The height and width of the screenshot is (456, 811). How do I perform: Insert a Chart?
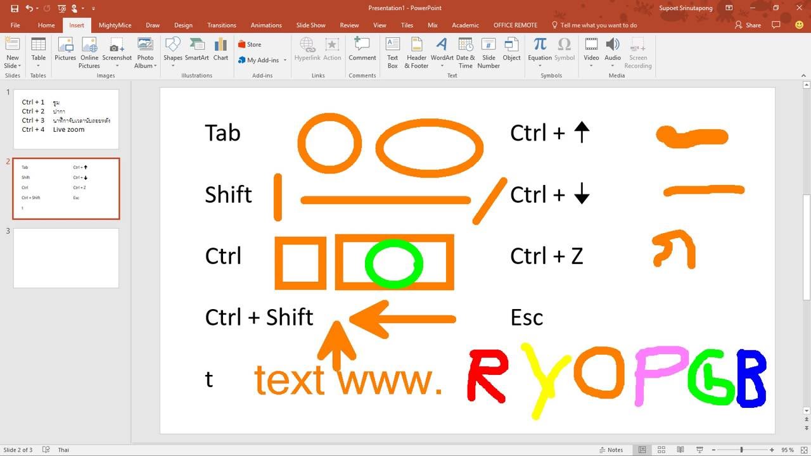220,49
